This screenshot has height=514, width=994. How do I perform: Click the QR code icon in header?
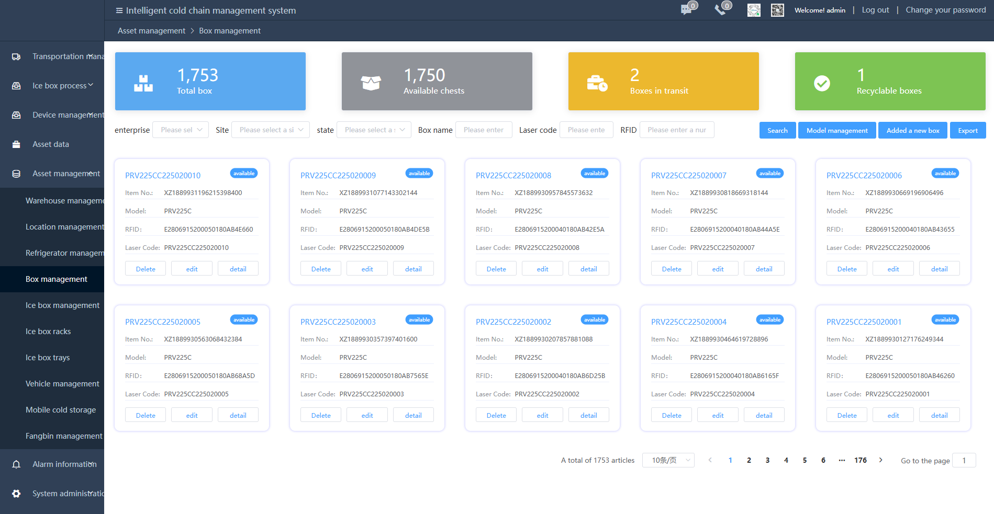point(777,10)
